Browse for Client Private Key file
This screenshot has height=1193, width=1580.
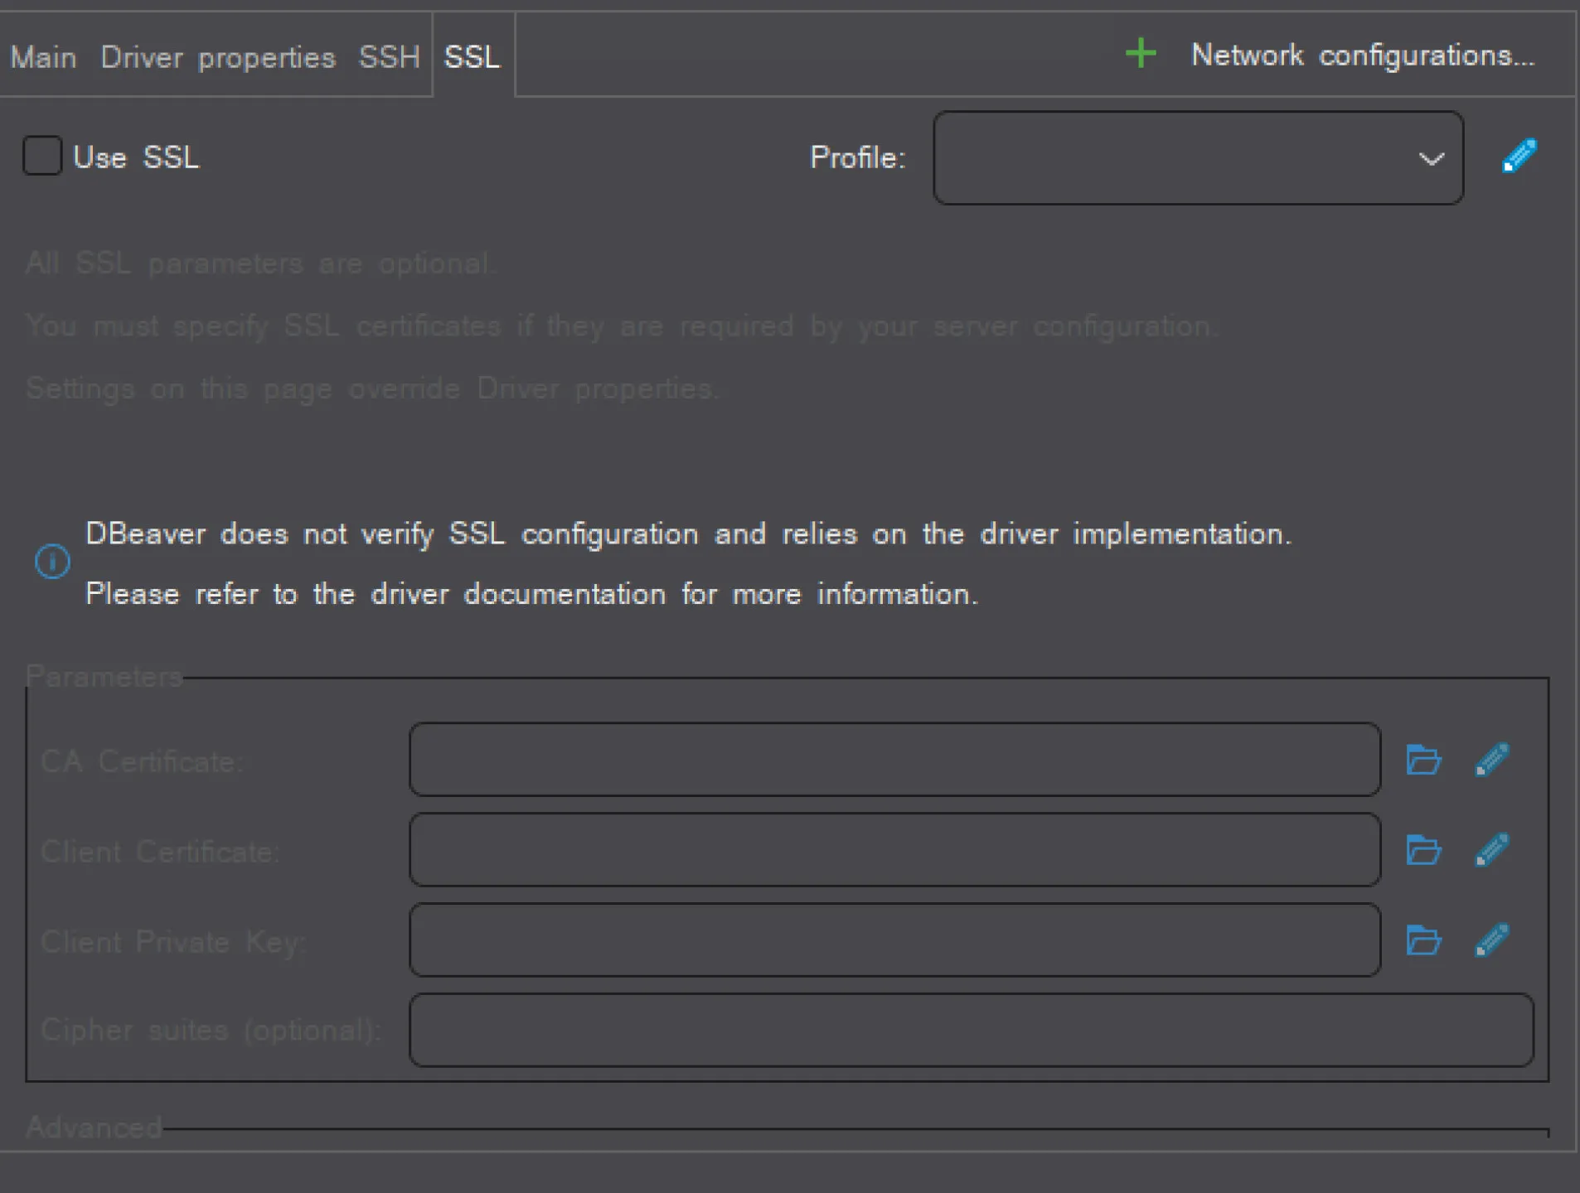1424,940
